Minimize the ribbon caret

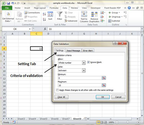125,8
